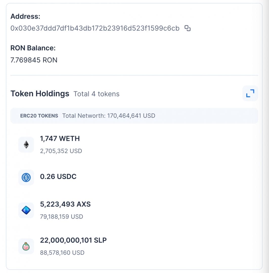Image resolution: width=269 pixels, height=273 pixels.
Task: Click the ERC20 TOKENS section label
Action: point(39,116)
